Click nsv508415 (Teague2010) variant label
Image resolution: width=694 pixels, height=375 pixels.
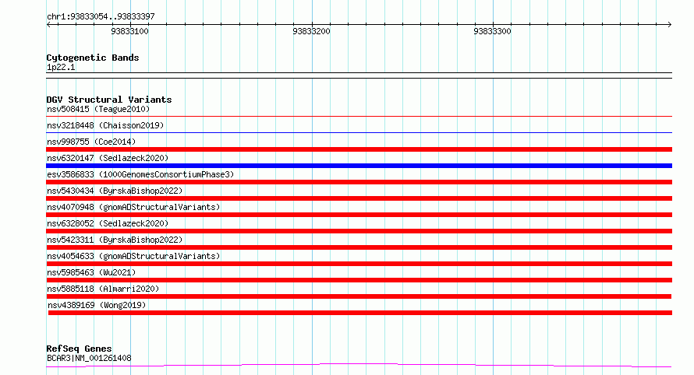click(98, 109)
